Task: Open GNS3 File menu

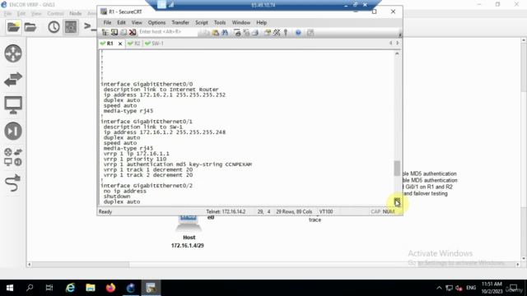Action: tap(7, 13)
